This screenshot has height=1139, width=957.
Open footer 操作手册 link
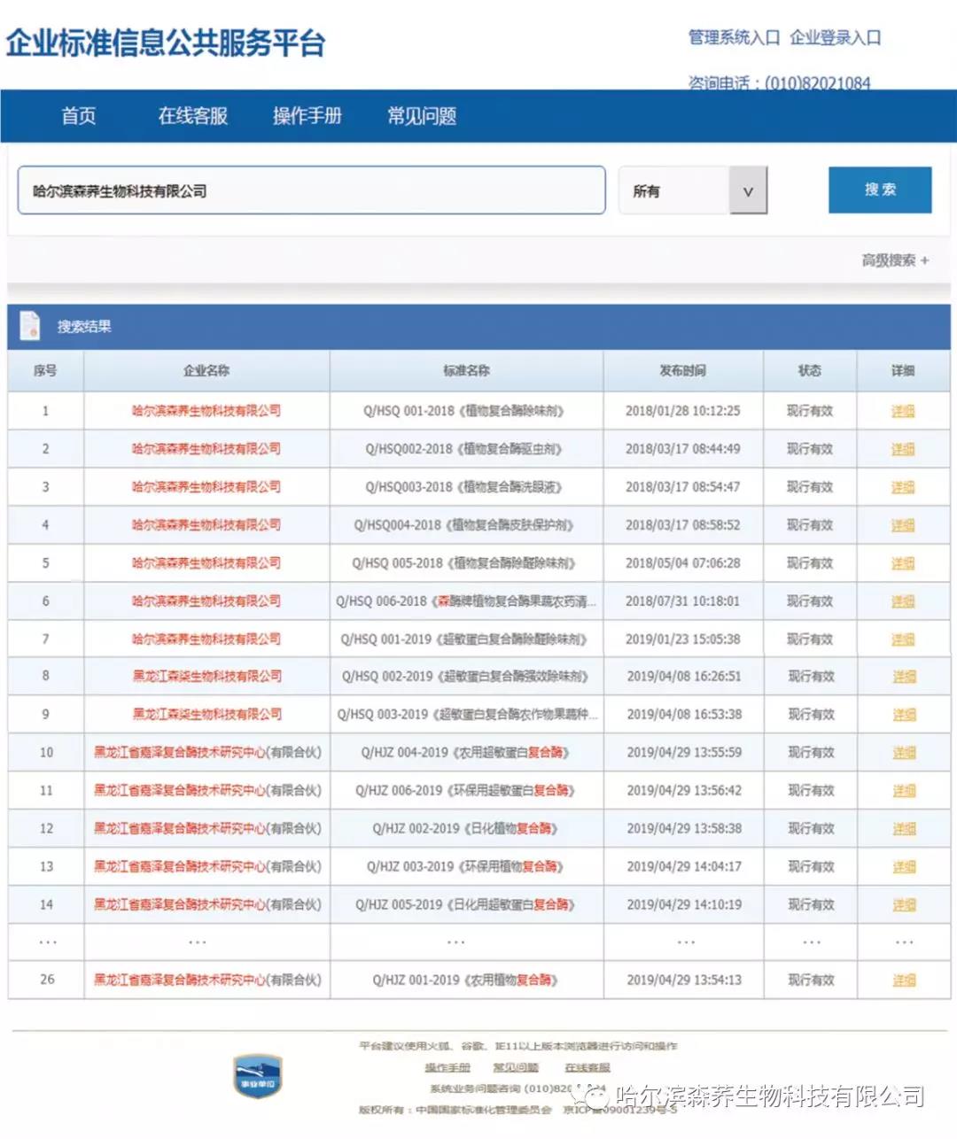coord(447,1068)
